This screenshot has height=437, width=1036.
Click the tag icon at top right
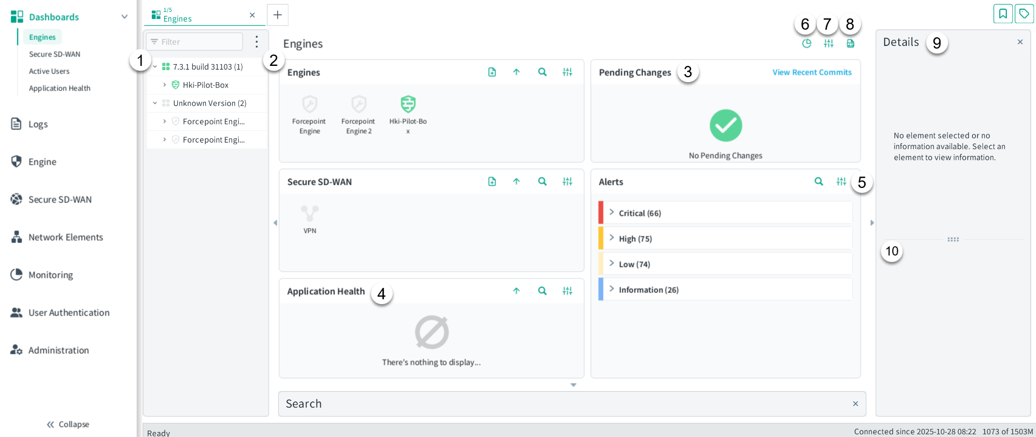click(x=1024, y=14)
